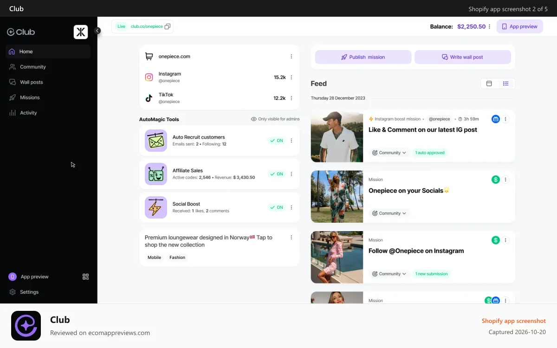Click the TikTok 12.2k follower count

point(279,98)
